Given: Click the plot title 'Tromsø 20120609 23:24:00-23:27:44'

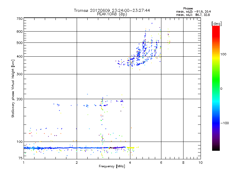Looking at the screenshot, I should click(x=112, y=10).
